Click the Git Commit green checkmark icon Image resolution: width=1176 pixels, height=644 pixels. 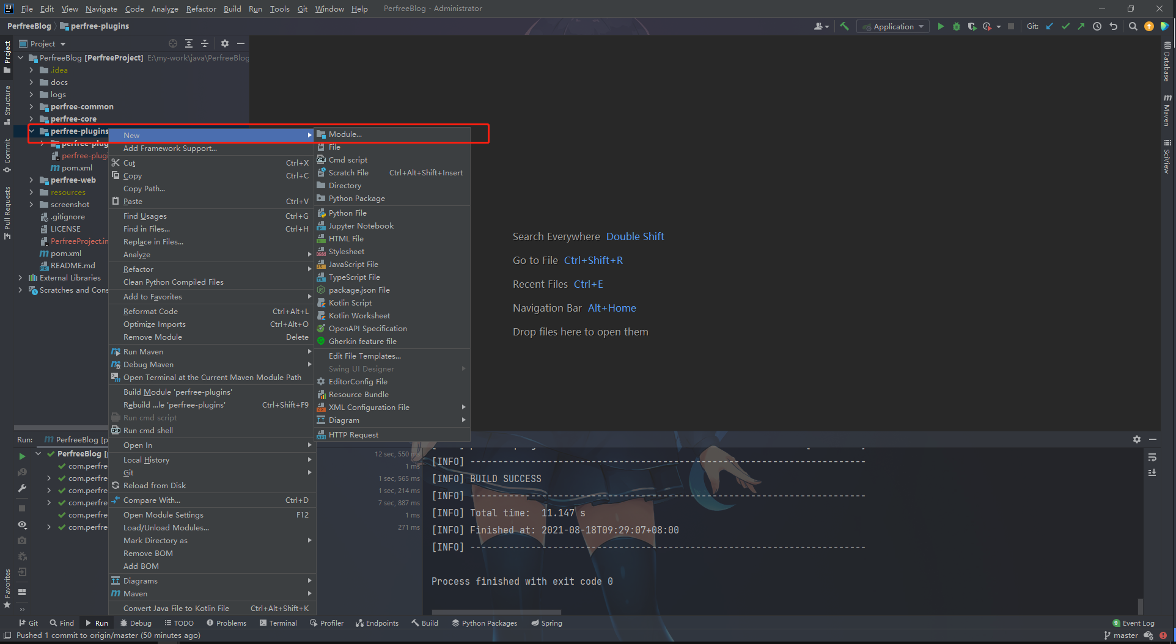1065,26
